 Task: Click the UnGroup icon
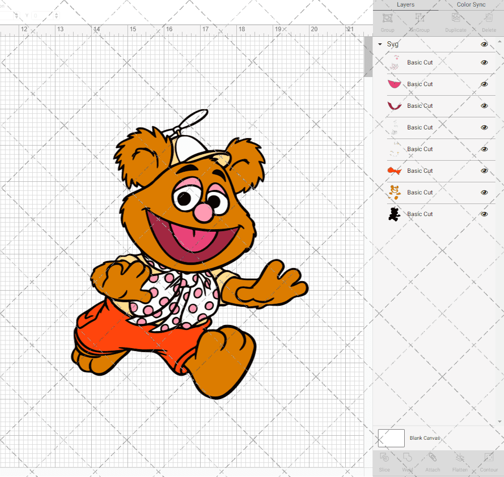coord(420,18)
